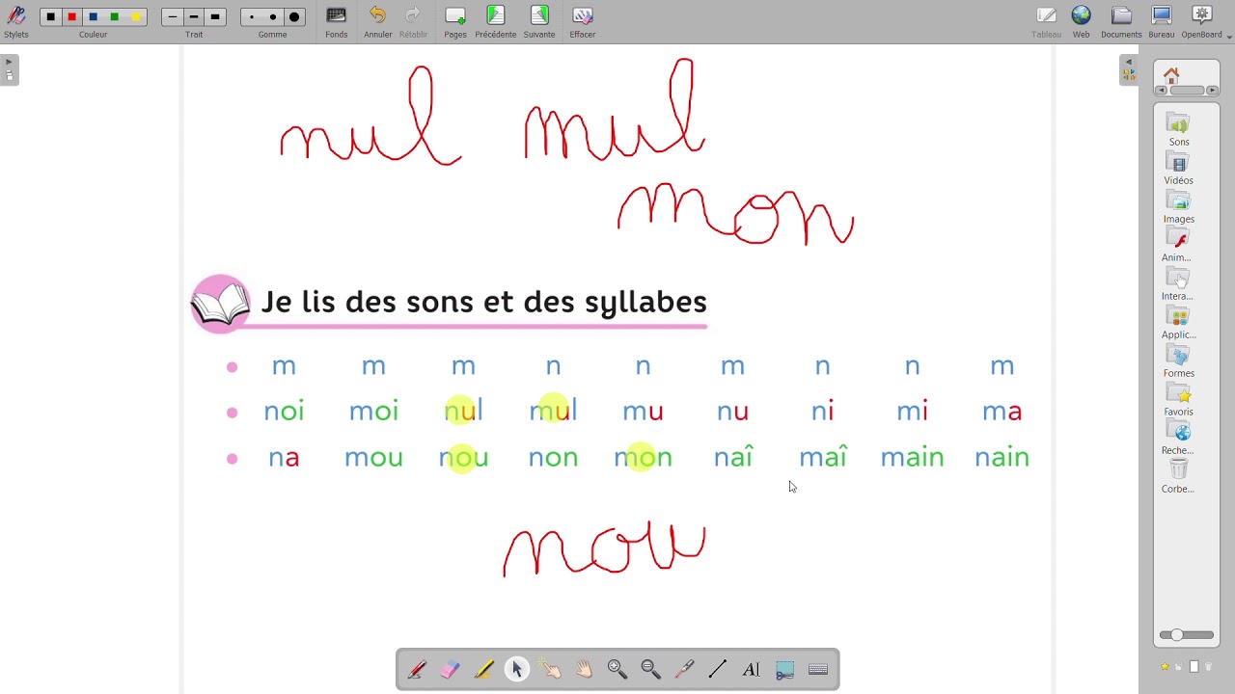Screen dimensions: 1235x694
Task: Select the arrow selector tool
Action: pos(517,670)
